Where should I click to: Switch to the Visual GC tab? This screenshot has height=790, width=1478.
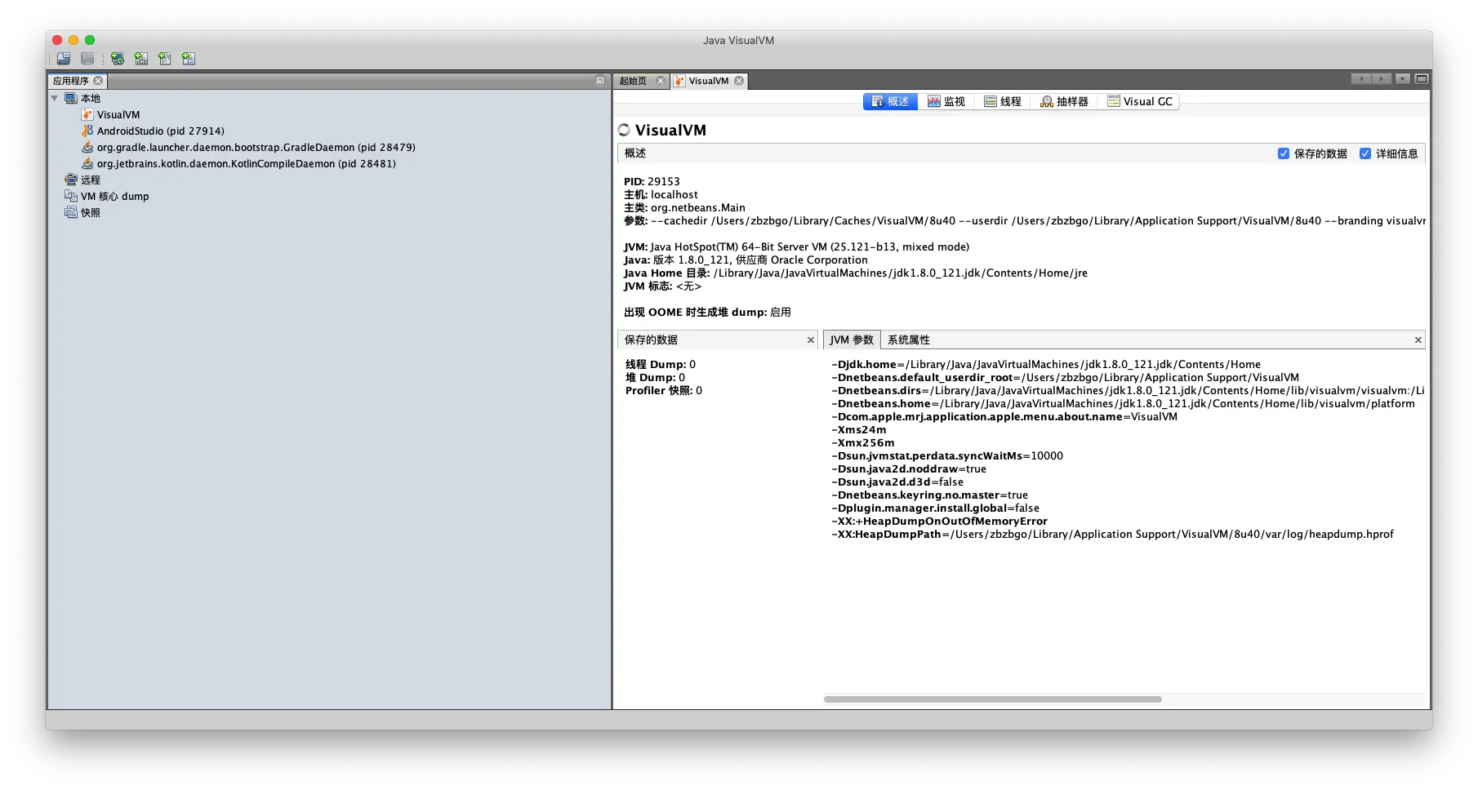[x=1140, y=101]
